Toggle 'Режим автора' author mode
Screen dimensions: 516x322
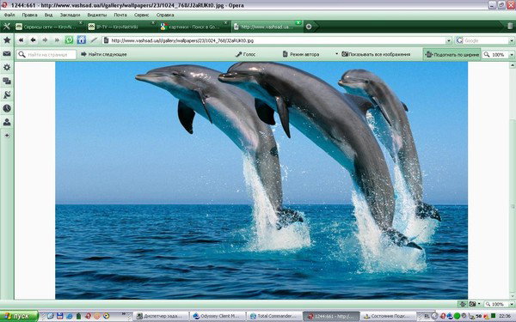click(301, 54)
